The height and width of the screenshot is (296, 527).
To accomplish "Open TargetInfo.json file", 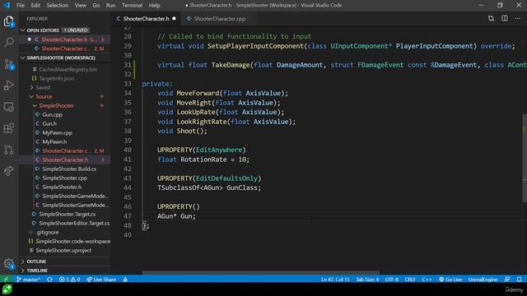I will 57,79.
